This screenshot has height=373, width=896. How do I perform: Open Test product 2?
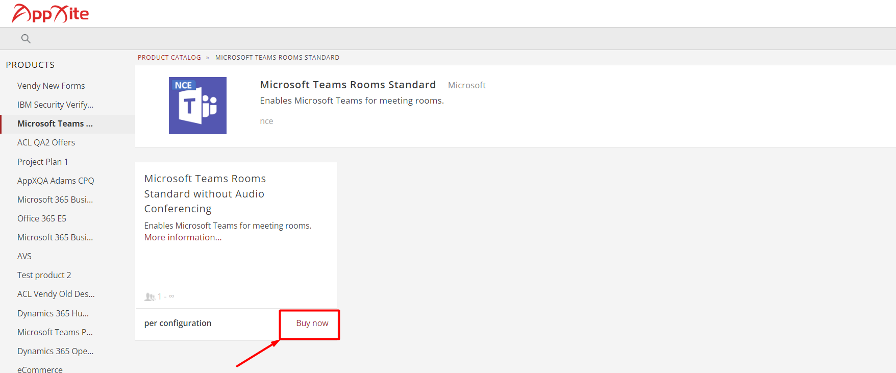[x=44, y=275]
